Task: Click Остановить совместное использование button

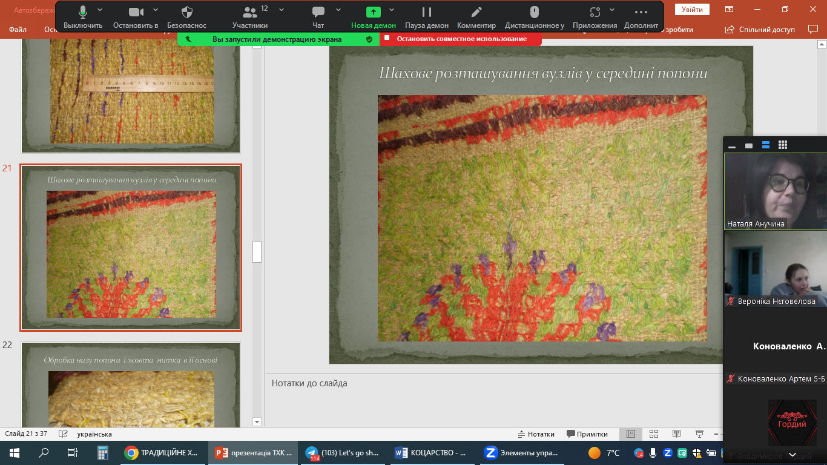Action: click(x=461, y=39)
